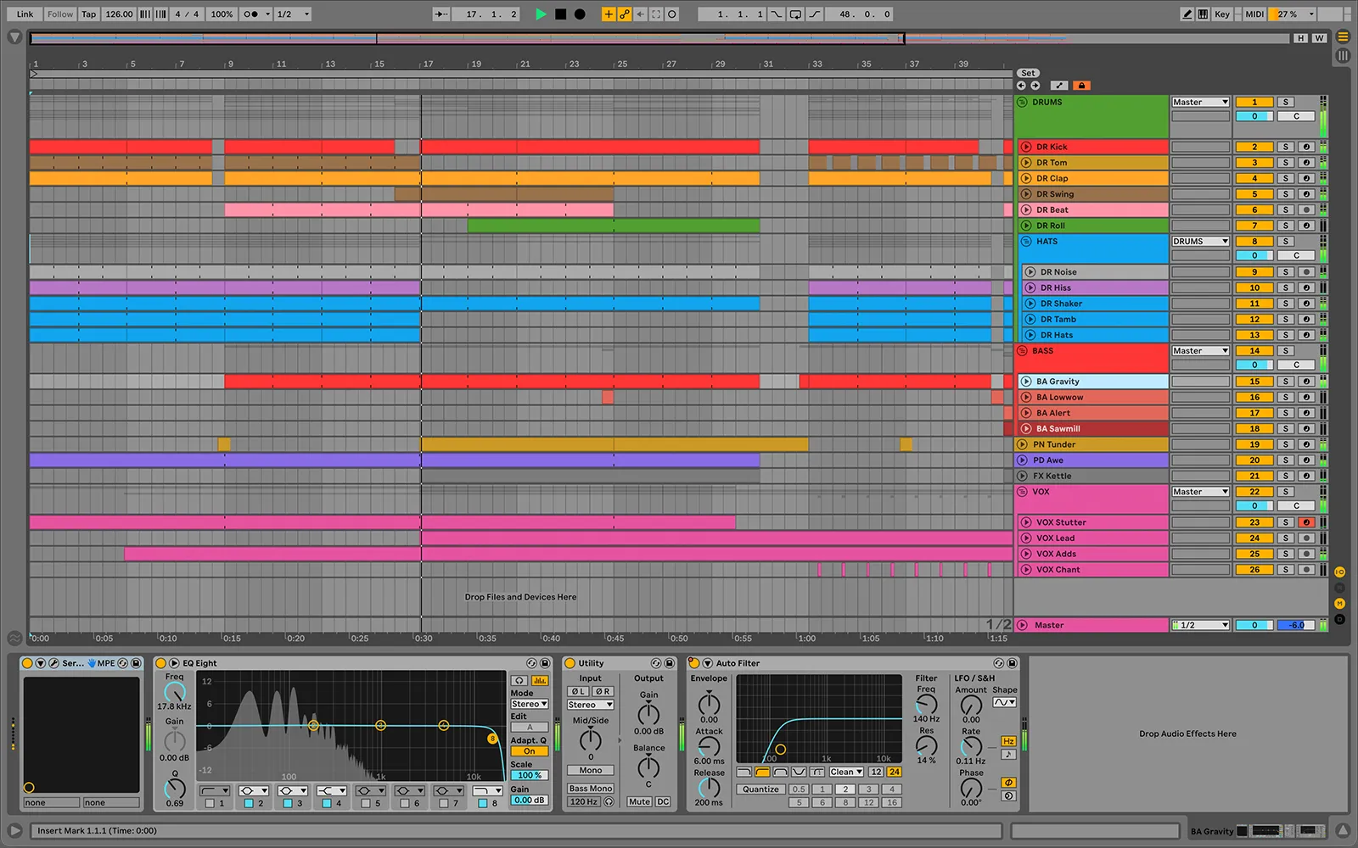Viewport: 1358px width, 848px height.
Task: Toggle EQ Eight spectrum analyzer button
Action: tap(539, 681)
